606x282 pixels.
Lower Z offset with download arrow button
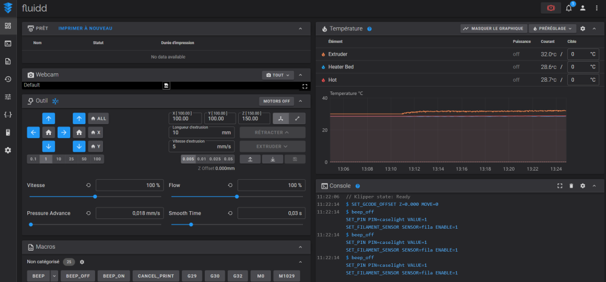(x=273, y=159)
